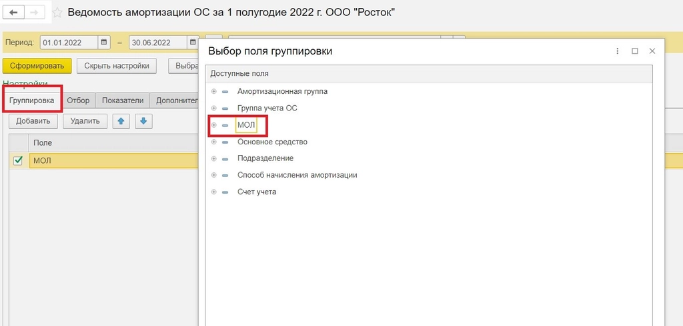Maximize the grouping field dialog
This screenshot has height=326, width=683.
(635, 51)
